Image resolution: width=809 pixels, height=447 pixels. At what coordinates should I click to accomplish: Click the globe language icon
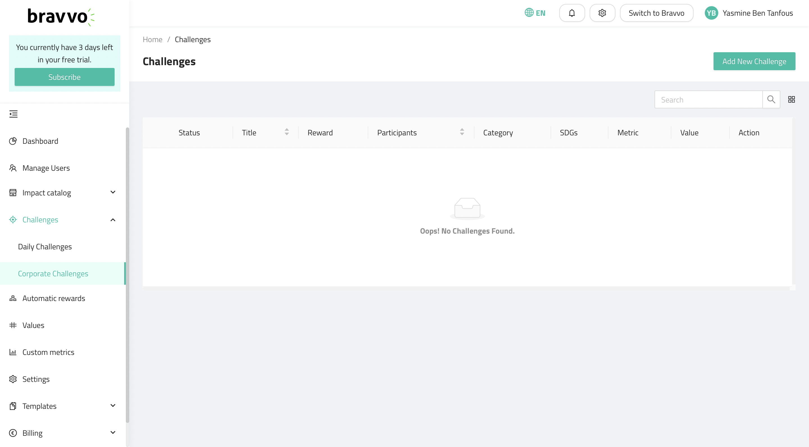tap(529, 13)
